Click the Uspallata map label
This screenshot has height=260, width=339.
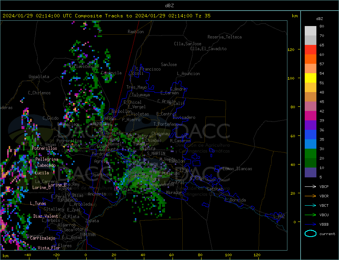tap(39, 77)
